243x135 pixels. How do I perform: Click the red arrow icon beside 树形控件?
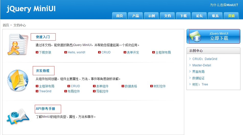pyautogui.click(x=152, y=86)
